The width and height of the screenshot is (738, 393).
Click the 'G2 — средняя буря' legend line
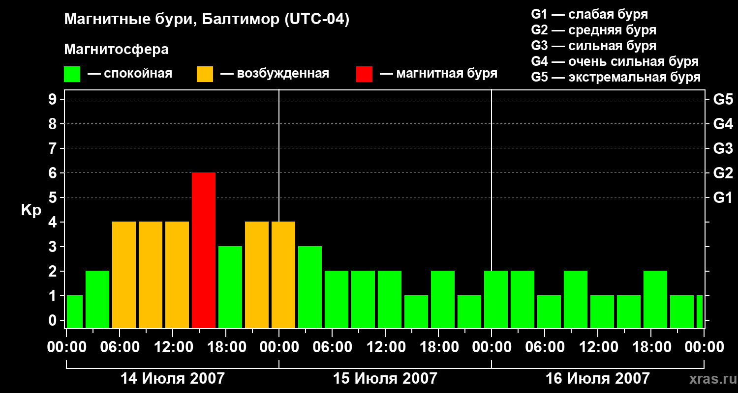pyautogui.click(x=593, y=30)
